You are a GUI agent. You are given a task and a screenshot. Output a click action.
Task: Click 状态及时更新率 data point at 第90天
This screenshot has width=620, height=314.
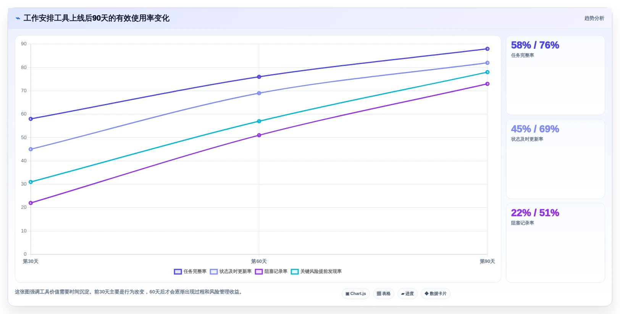488,63
